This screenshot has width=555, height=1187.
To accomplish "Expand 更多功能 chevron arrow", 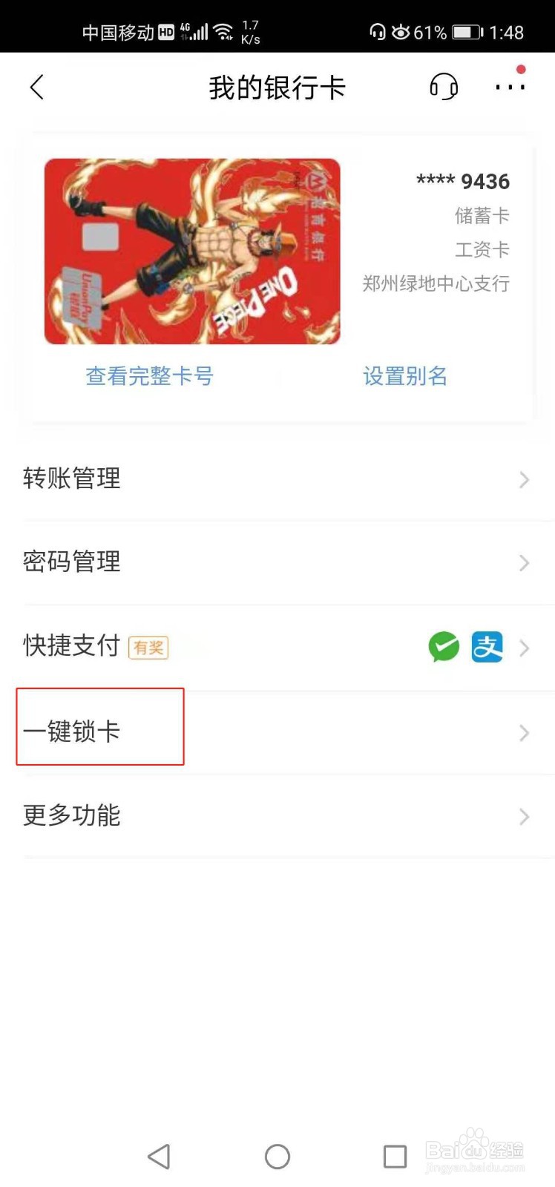I will [525, 817].
